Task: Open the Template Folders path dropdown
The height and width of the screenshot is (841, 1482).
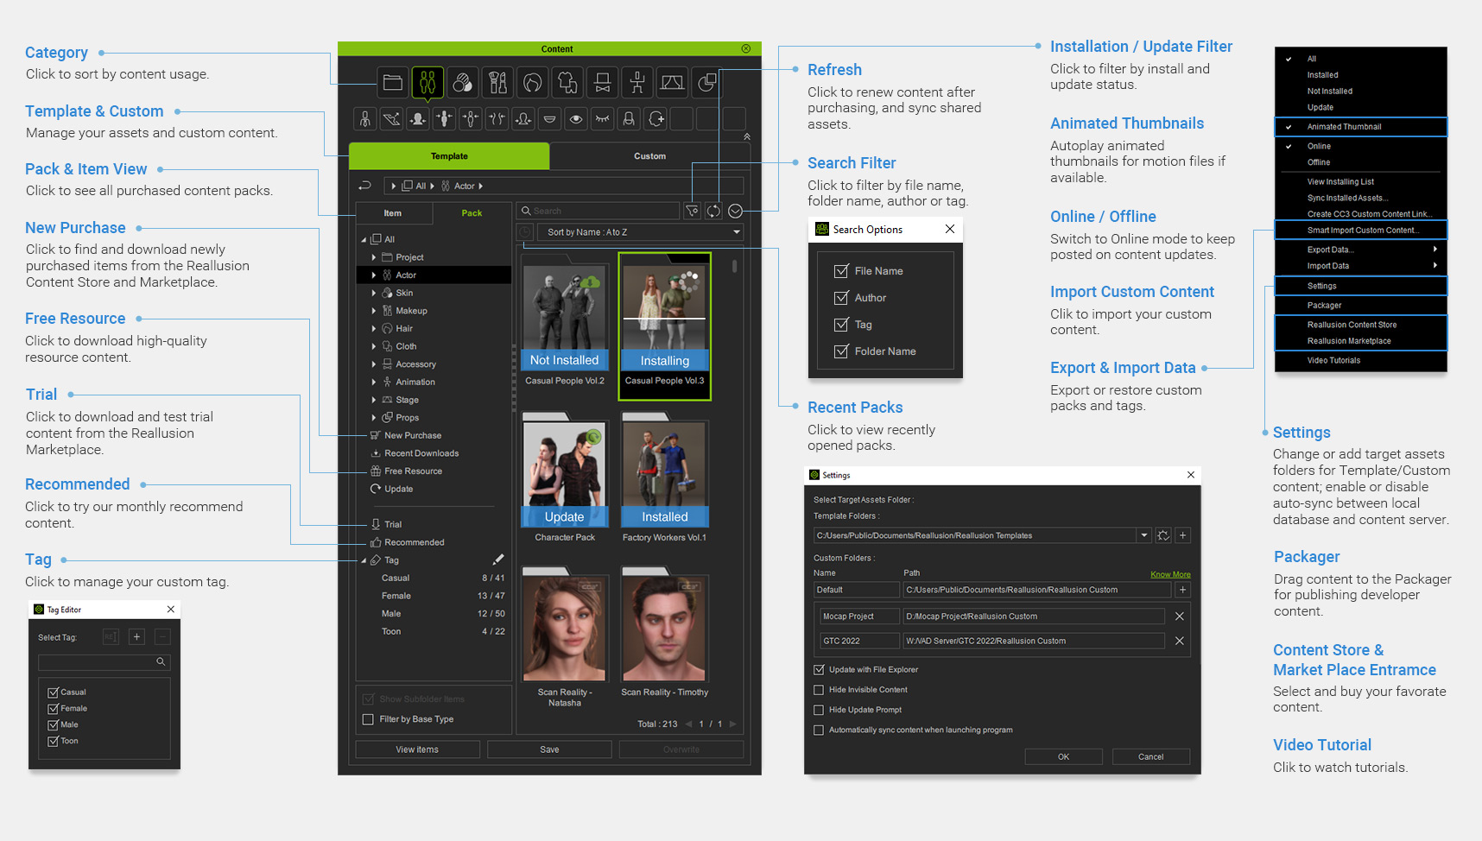Action: click(x=1143, y=535)
